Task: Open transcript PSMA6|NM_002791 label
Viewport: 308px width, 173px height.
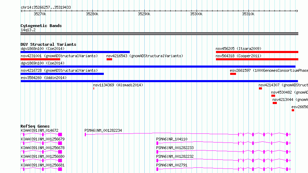Action: pyautogui.click(x=172, y=165)
